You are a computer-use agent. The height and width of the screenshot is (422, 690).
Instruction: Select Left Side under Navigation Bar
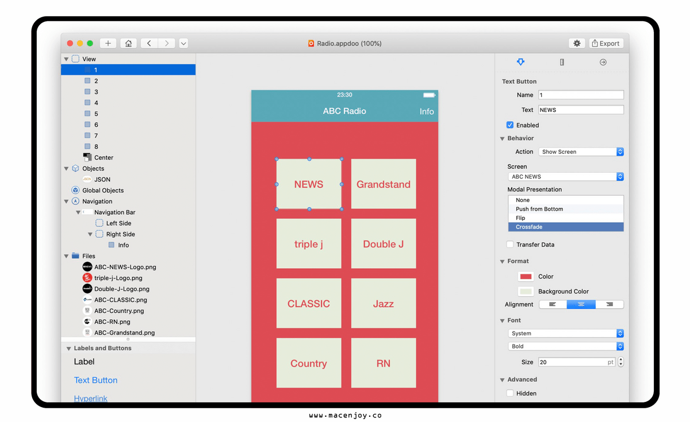pos(118,223)
